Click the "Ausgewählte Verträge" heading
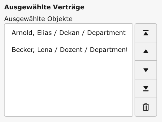The width and height of the screenshot is (162, 122). coord(44,7)
